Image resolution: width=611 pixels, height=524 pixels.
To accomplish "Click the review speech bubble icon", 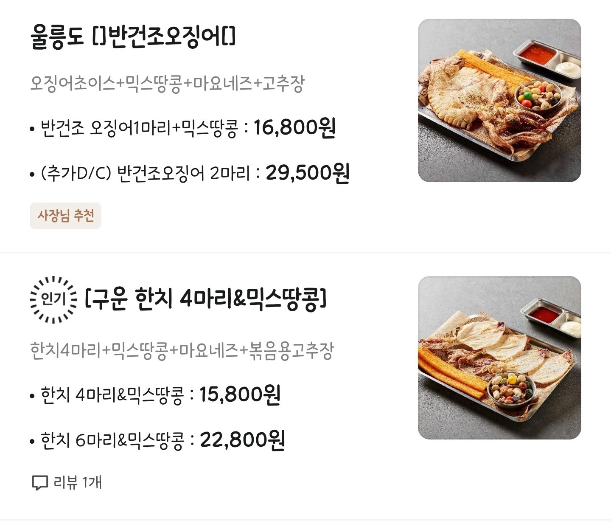I will (x=40, y=483).
